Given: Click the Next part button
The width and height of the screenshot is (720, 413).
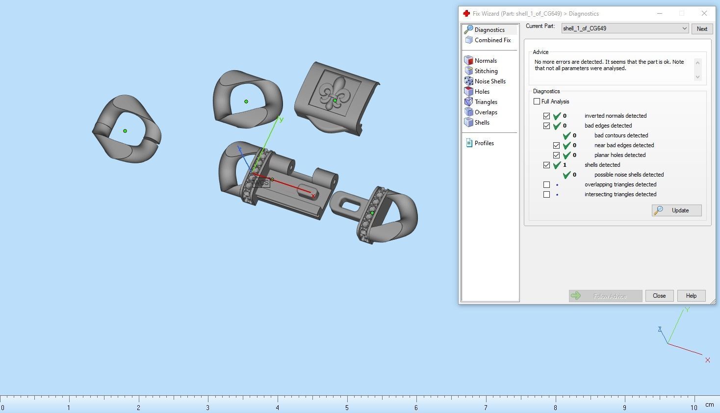Looking at the screenshot, I should click(x=702, y=29).
